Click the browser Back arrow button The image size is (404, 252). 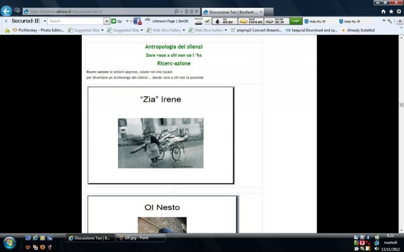tap(7, 11)
